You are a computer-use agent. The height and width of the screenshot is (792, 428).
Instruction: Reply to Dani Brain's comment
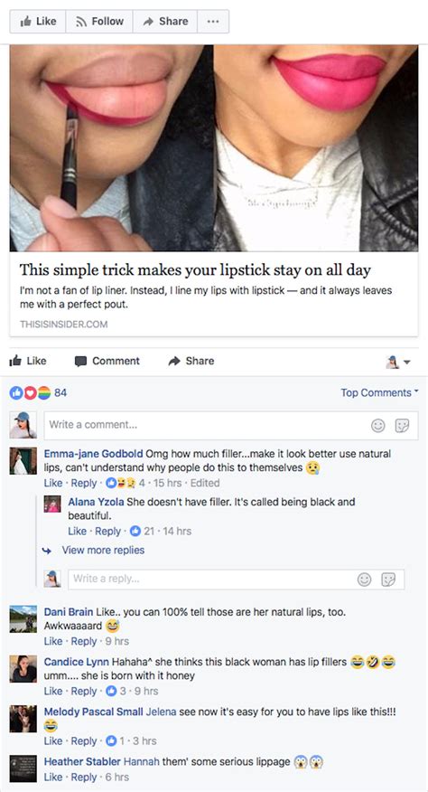(x=84, y=641)
